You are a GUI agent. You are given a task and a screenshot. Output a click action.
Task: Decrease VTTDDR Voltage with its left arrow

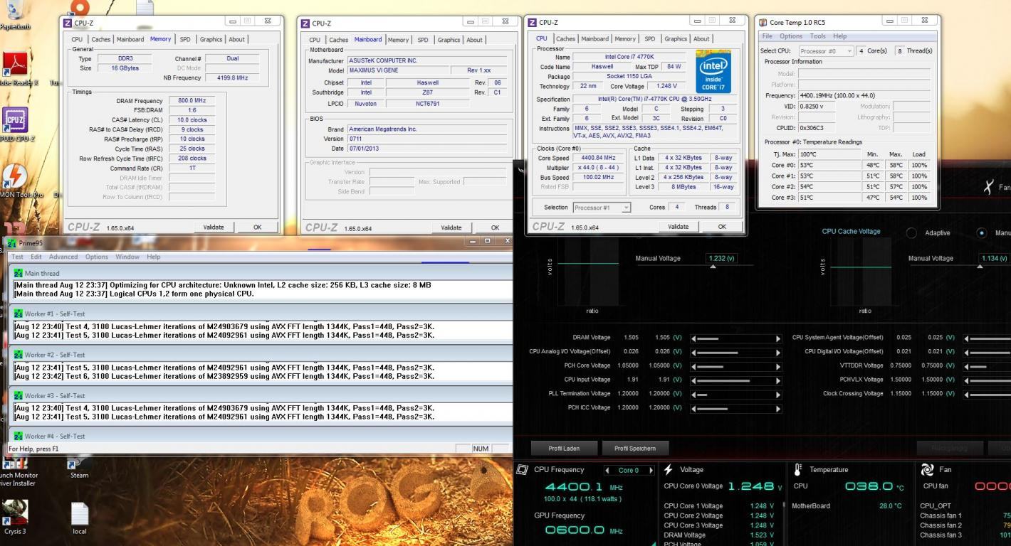[x=966, y=365]
